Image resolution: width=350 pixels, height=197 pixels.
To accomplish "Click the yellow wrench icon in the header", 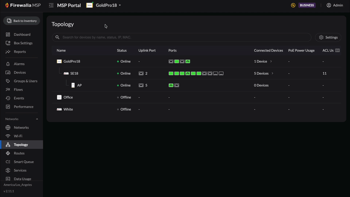I will [x=293, y=5].
